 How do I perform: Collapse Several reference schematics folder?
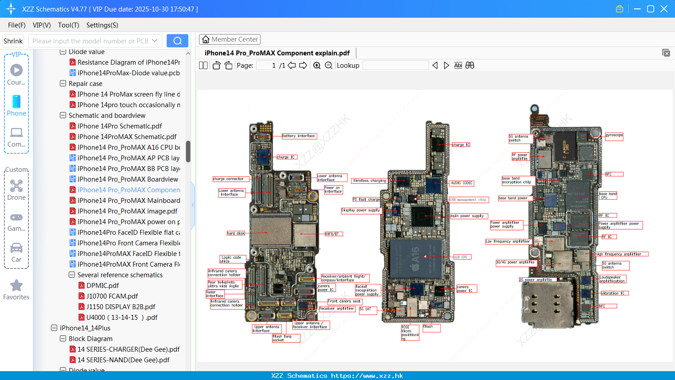(72, 275)
